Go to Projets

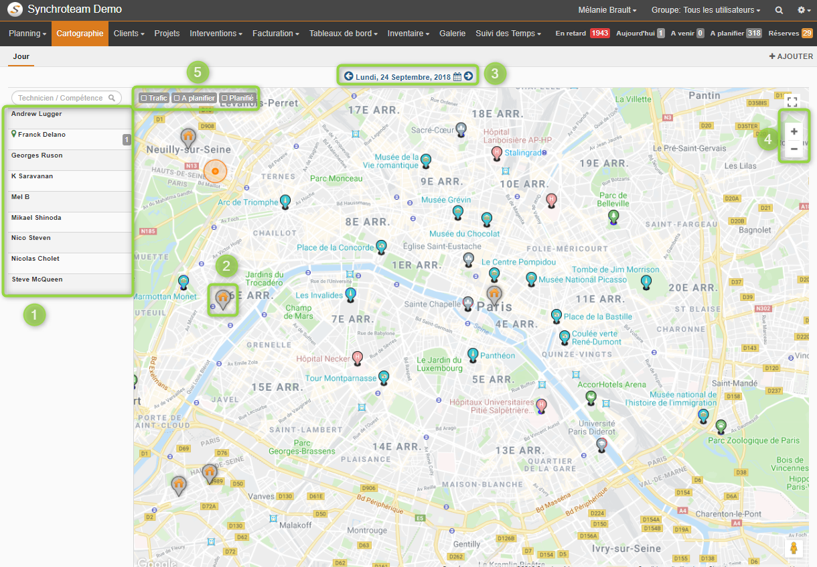(x=167, y=34)
